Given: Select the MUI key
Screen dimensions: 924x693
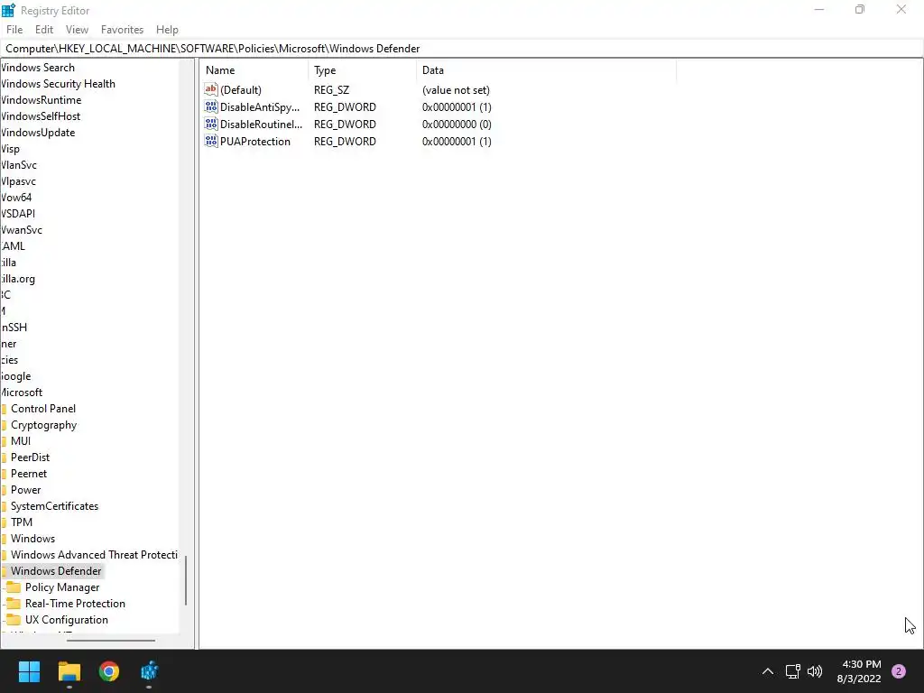Looking at the screenshot, I should 21,440.
